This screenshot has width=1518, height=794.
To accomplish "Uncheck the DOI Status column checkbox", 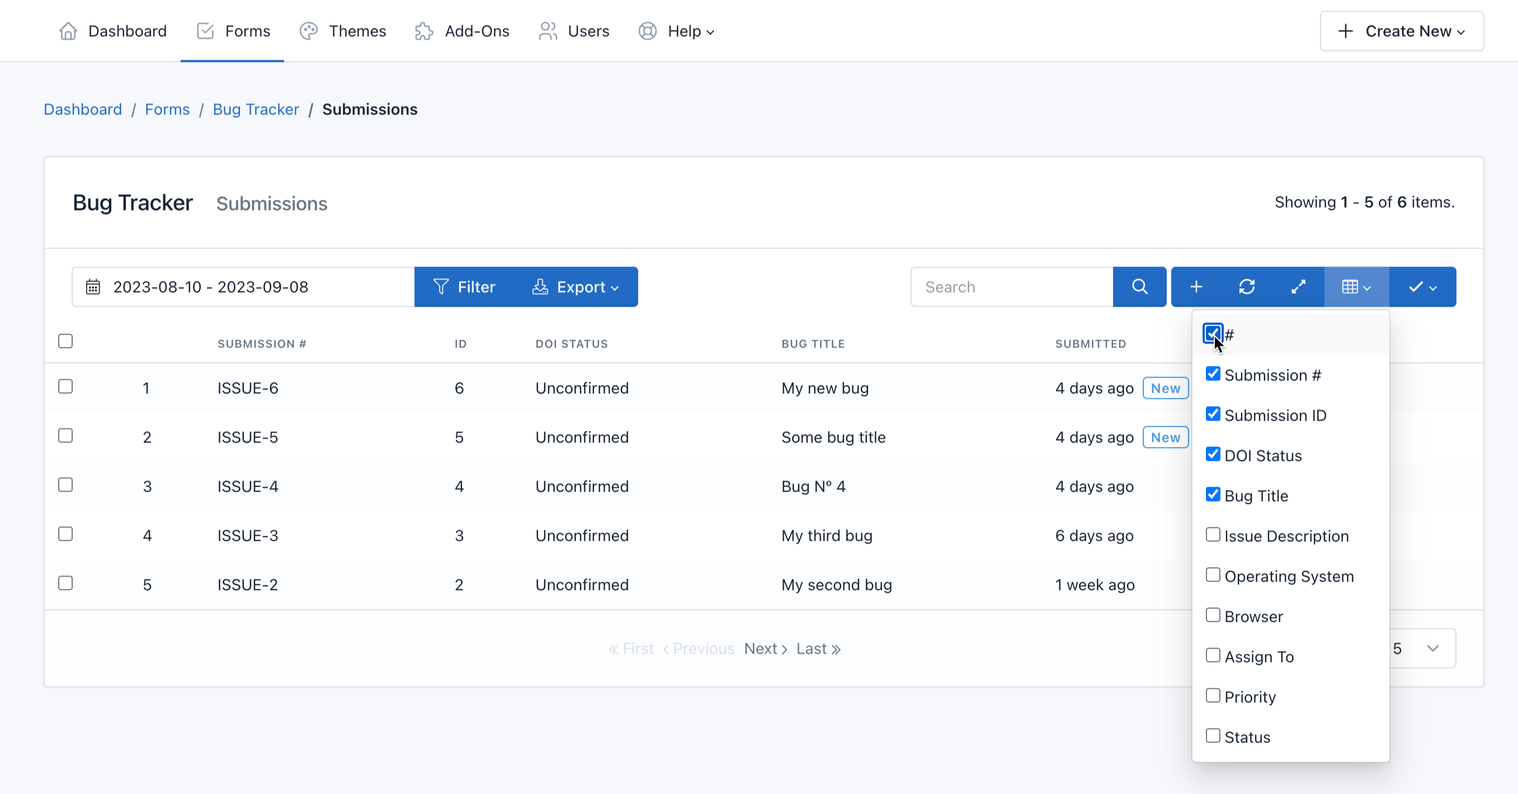I will point(1213,454).
